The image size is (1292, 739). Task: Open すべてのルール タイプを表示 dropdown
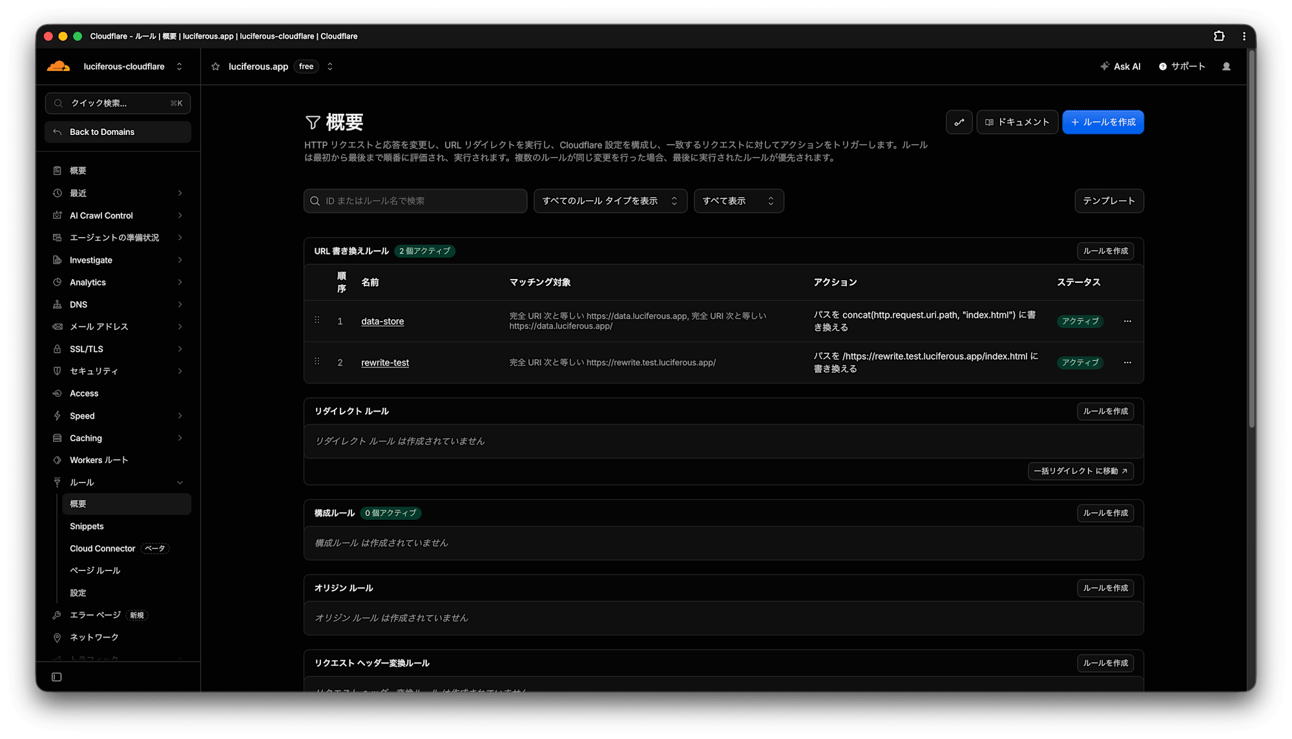click(610, 201)
